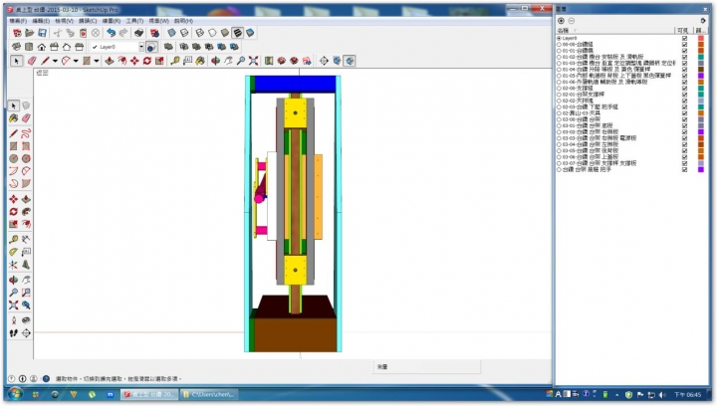Pick the Paint Bucket tool in the top toolbar
Image resolution: width=717 pixels, height=406 pixels.
[x=200, y=61]
